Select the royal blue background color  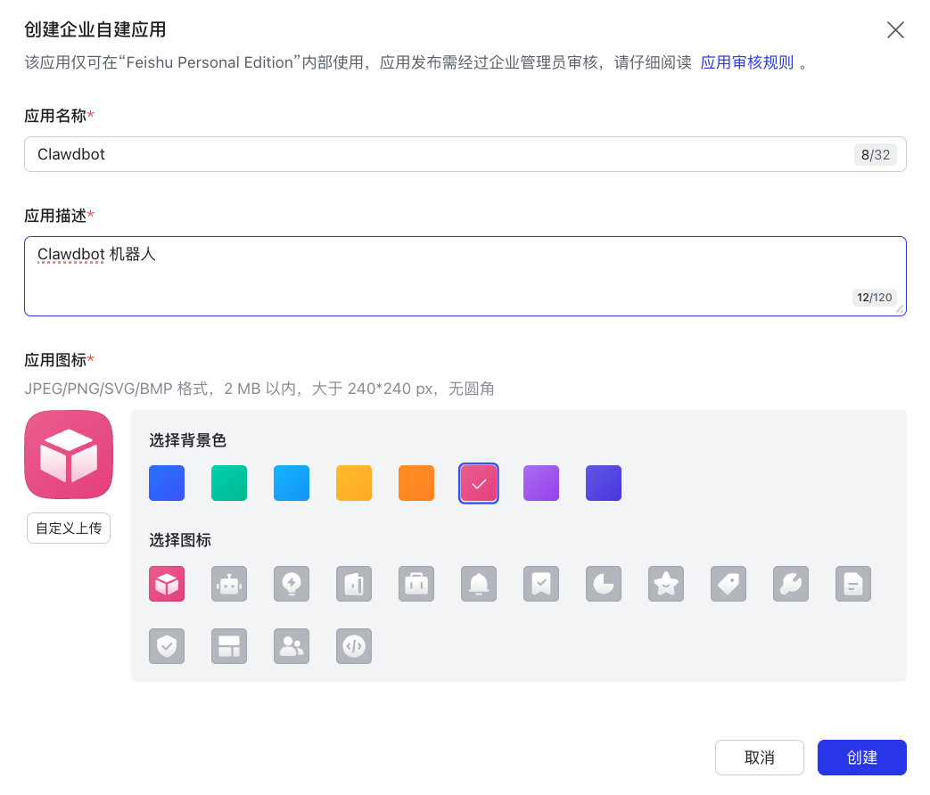tap(167, 483)
